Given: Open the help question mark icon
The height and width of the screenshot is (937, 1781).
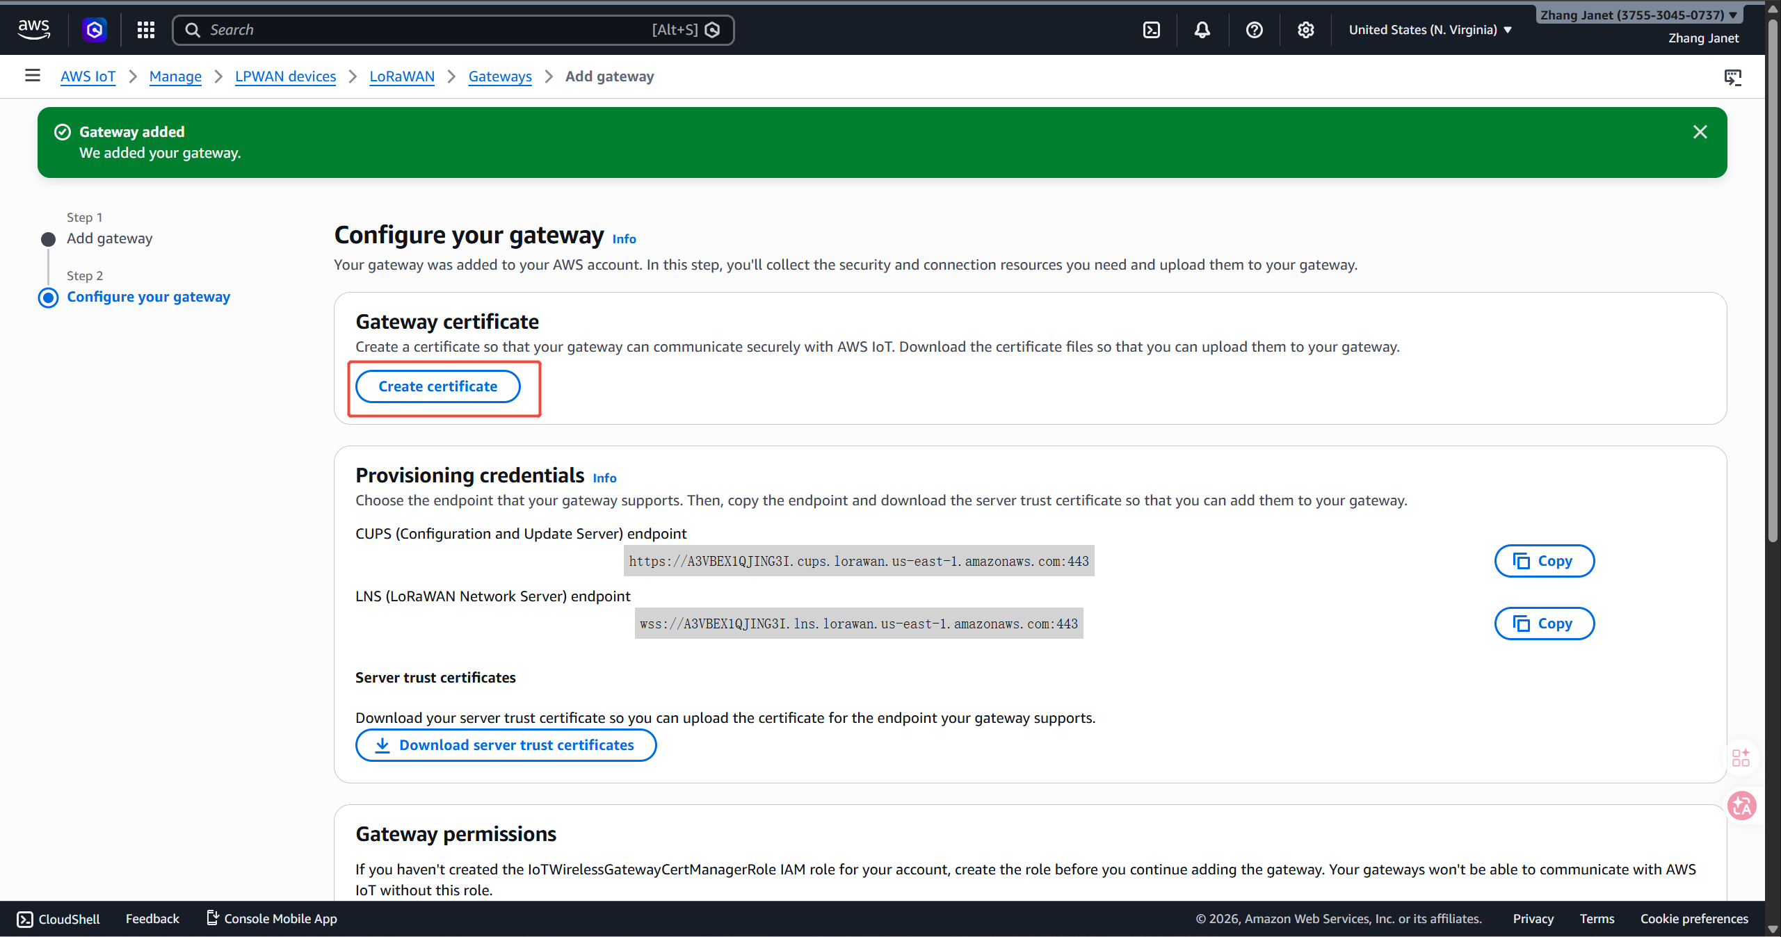Looking at the screenshot, I should tap(1254, 30).
